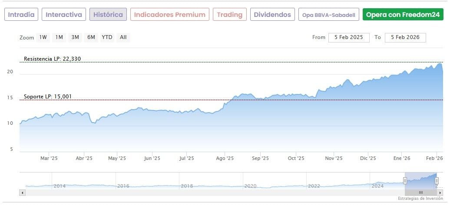Open Indicadores Premium
This screenshot has height=205, width=450.
coord(169,14)
